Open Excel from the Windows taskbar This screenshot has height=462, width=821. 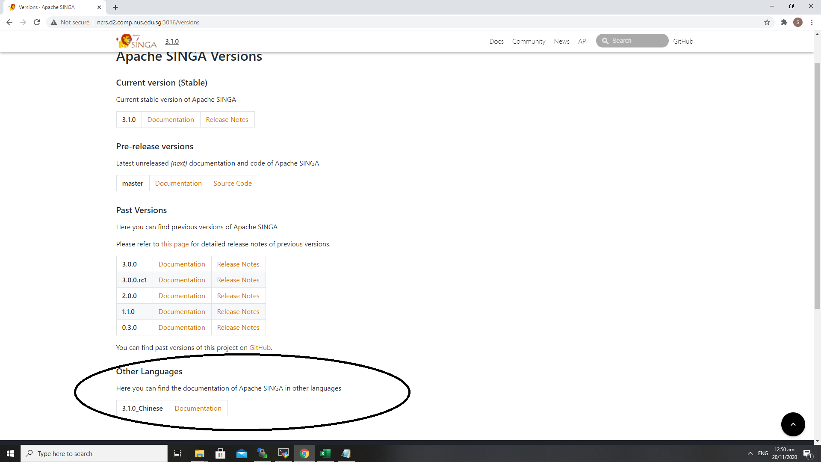coord(325,453)
